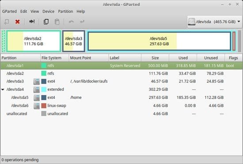The width and height of the screenshot is (243, 164).
Task: Sort by the Mount Point column header
Action: point(89,58)
